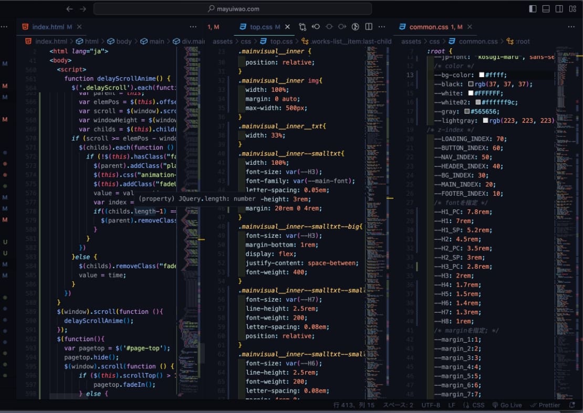Image resolution: width=583 pixels, height=413 pixels.
Task: Click Go Live in the status bar
Action: click(507, 405)
